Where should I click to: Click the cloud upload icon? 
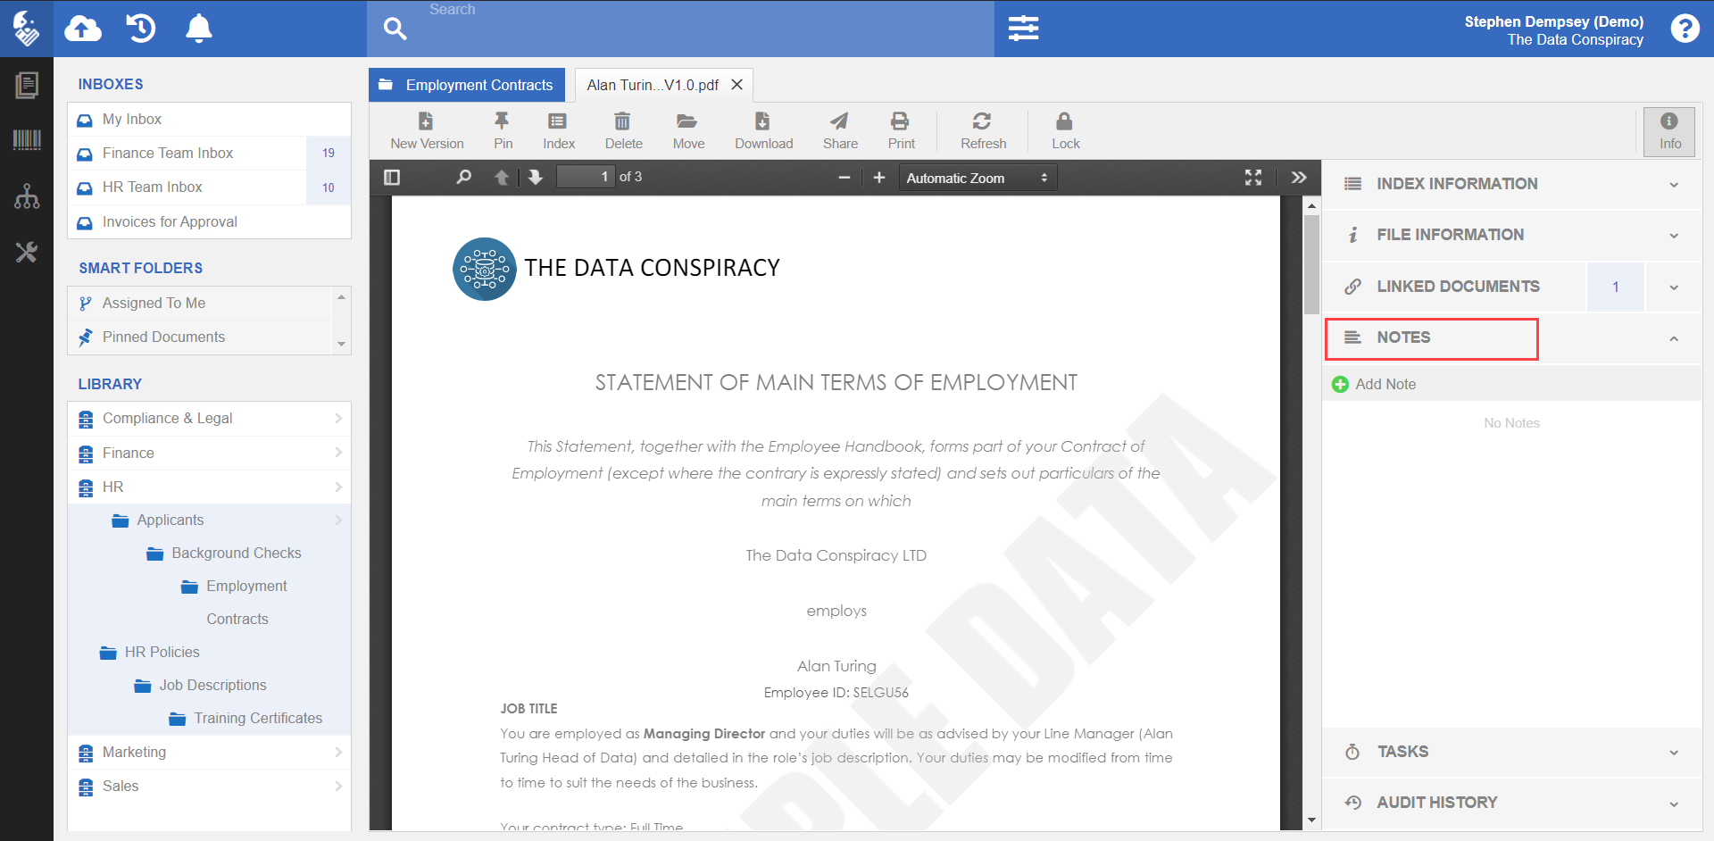pos(83,29)
